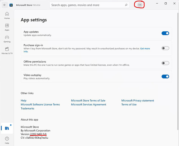Image resolution: width=179 pixels, height=146 pixels.
Task: Open Movies & TV in the sidebar
Action: [7, 51]
